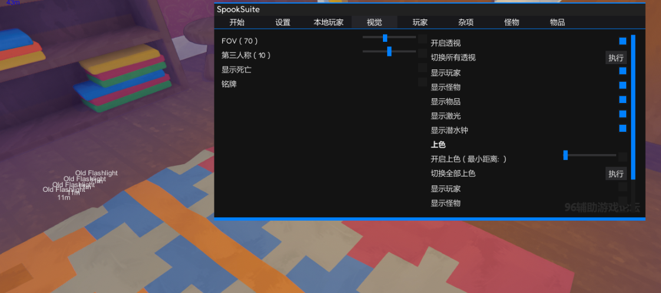Click 执行 next to 切换全部上色

click(616, 174)
